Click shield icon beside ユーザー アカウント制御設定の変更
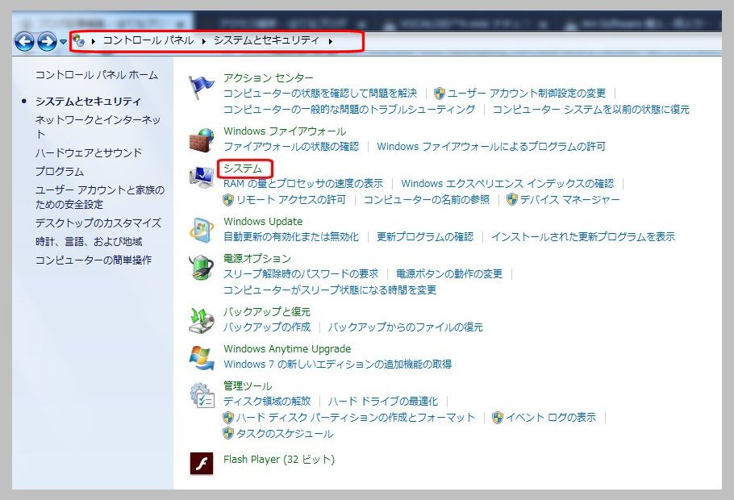The height and width of the screenshot is (500, 734). click(x=439, y=94)
